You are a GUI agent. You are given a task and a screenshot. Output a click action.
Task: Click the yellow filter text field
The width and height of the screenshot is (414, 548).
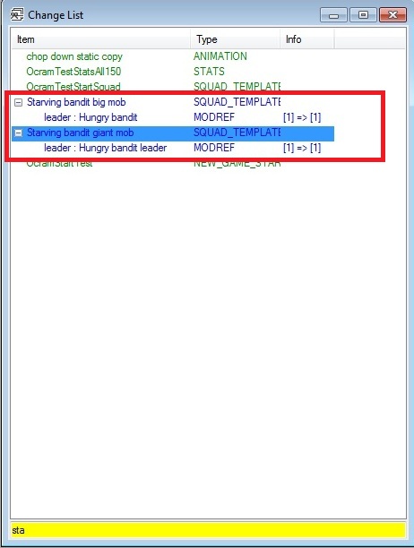[x=209, y=530]
